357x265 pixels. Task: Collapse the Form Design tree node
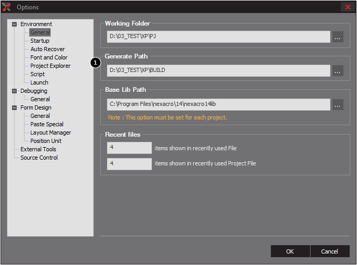(15, 107)
